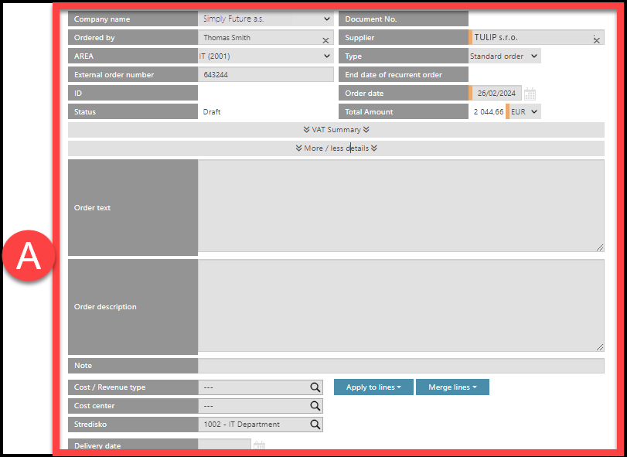
Task: Click the External order number field
Action: [266, 75]
